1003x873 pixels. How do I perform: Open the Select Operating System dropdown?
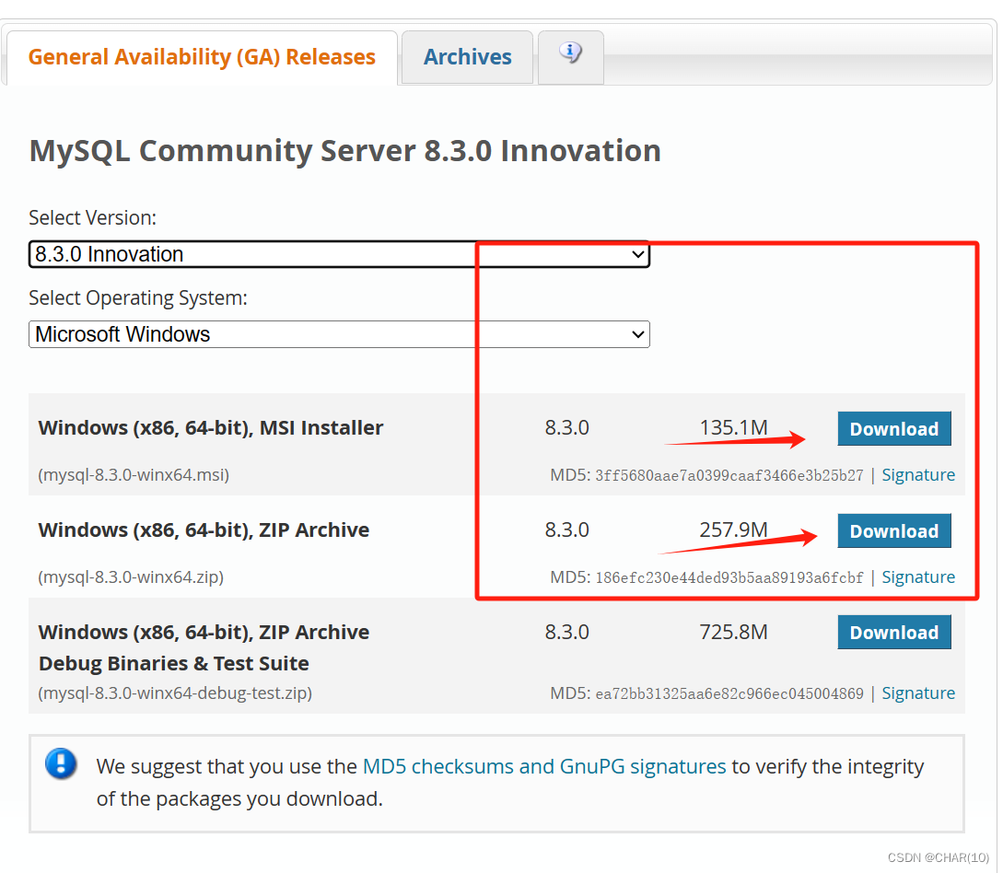point(339,334)
